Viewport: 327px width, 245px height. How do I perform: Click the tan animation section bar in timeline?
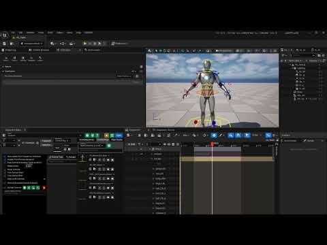227,159
